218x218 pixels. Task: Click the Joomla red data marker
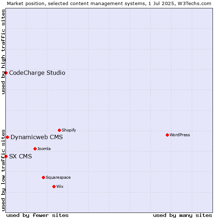coord(35,149)
